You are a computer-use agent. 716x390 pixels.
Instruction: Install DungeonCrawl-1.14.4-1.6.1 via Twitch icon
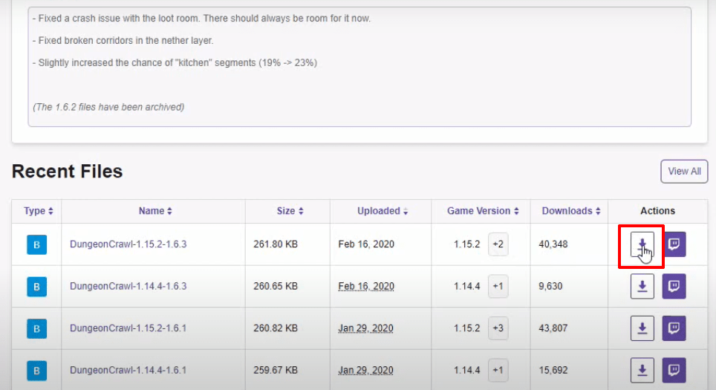click(x=674, y=370)
